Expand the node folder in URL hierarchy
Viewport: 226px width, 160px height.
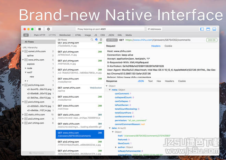26,68
